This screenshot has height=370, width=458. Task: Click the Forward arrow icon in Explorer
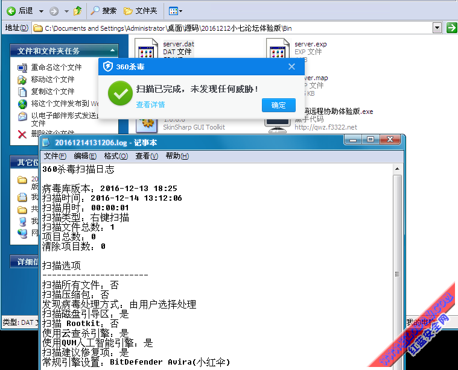(54, 11)
